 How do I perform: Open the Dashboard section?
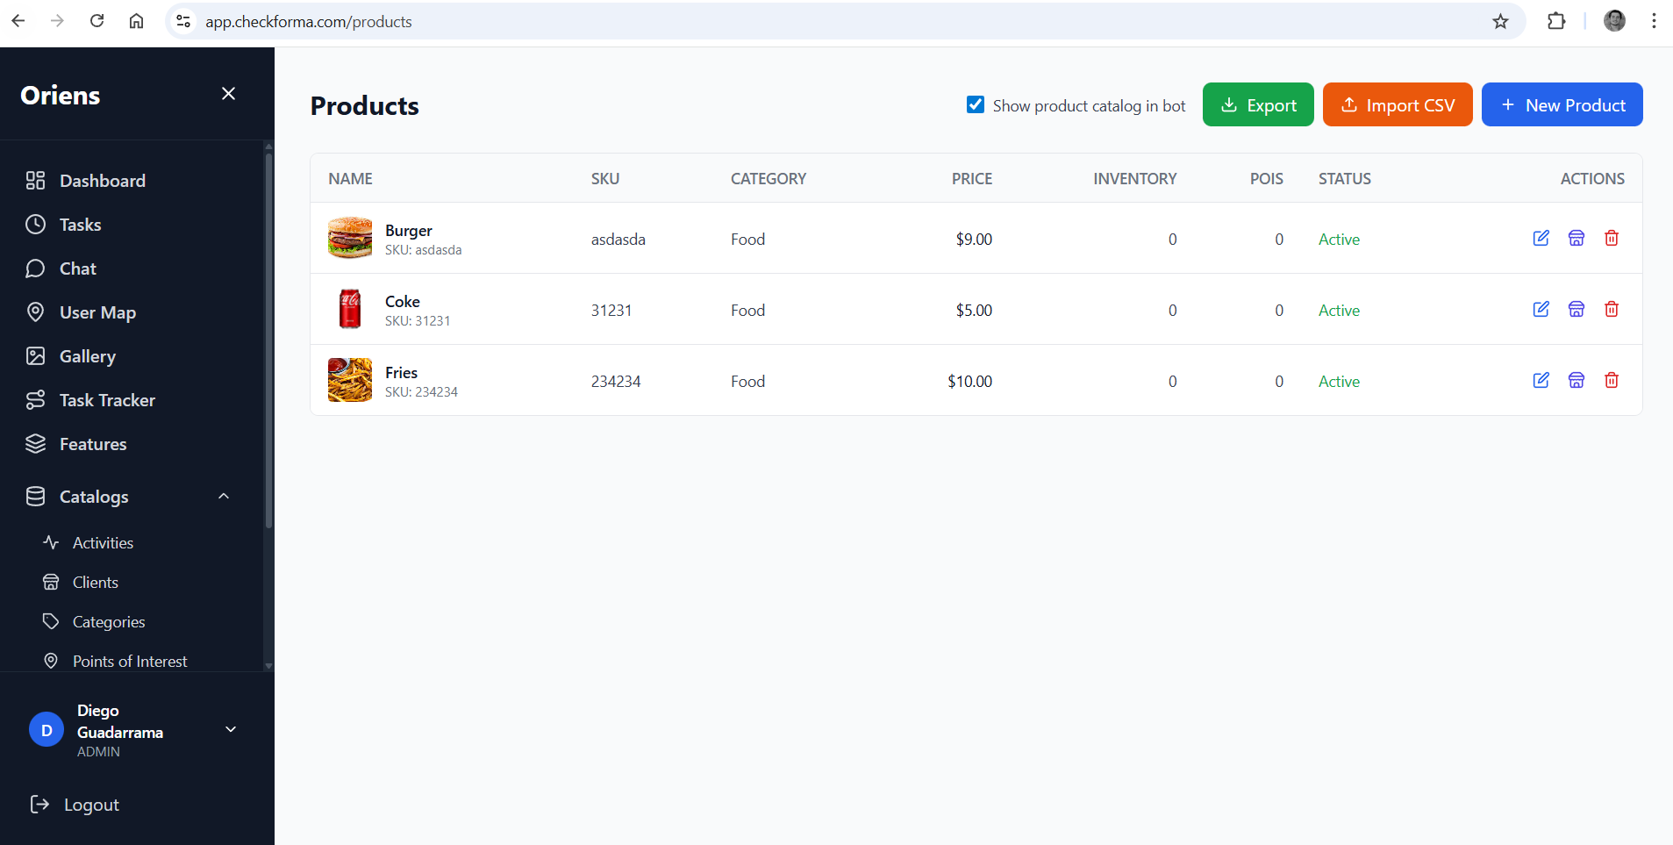click(x=102, y=181)
